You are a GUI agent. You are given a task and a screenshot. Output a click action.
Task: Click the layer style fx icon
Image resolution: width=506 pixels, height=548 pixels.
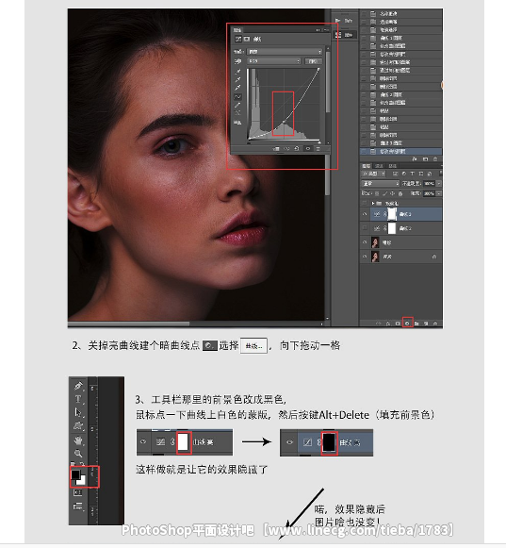[388, 324]
